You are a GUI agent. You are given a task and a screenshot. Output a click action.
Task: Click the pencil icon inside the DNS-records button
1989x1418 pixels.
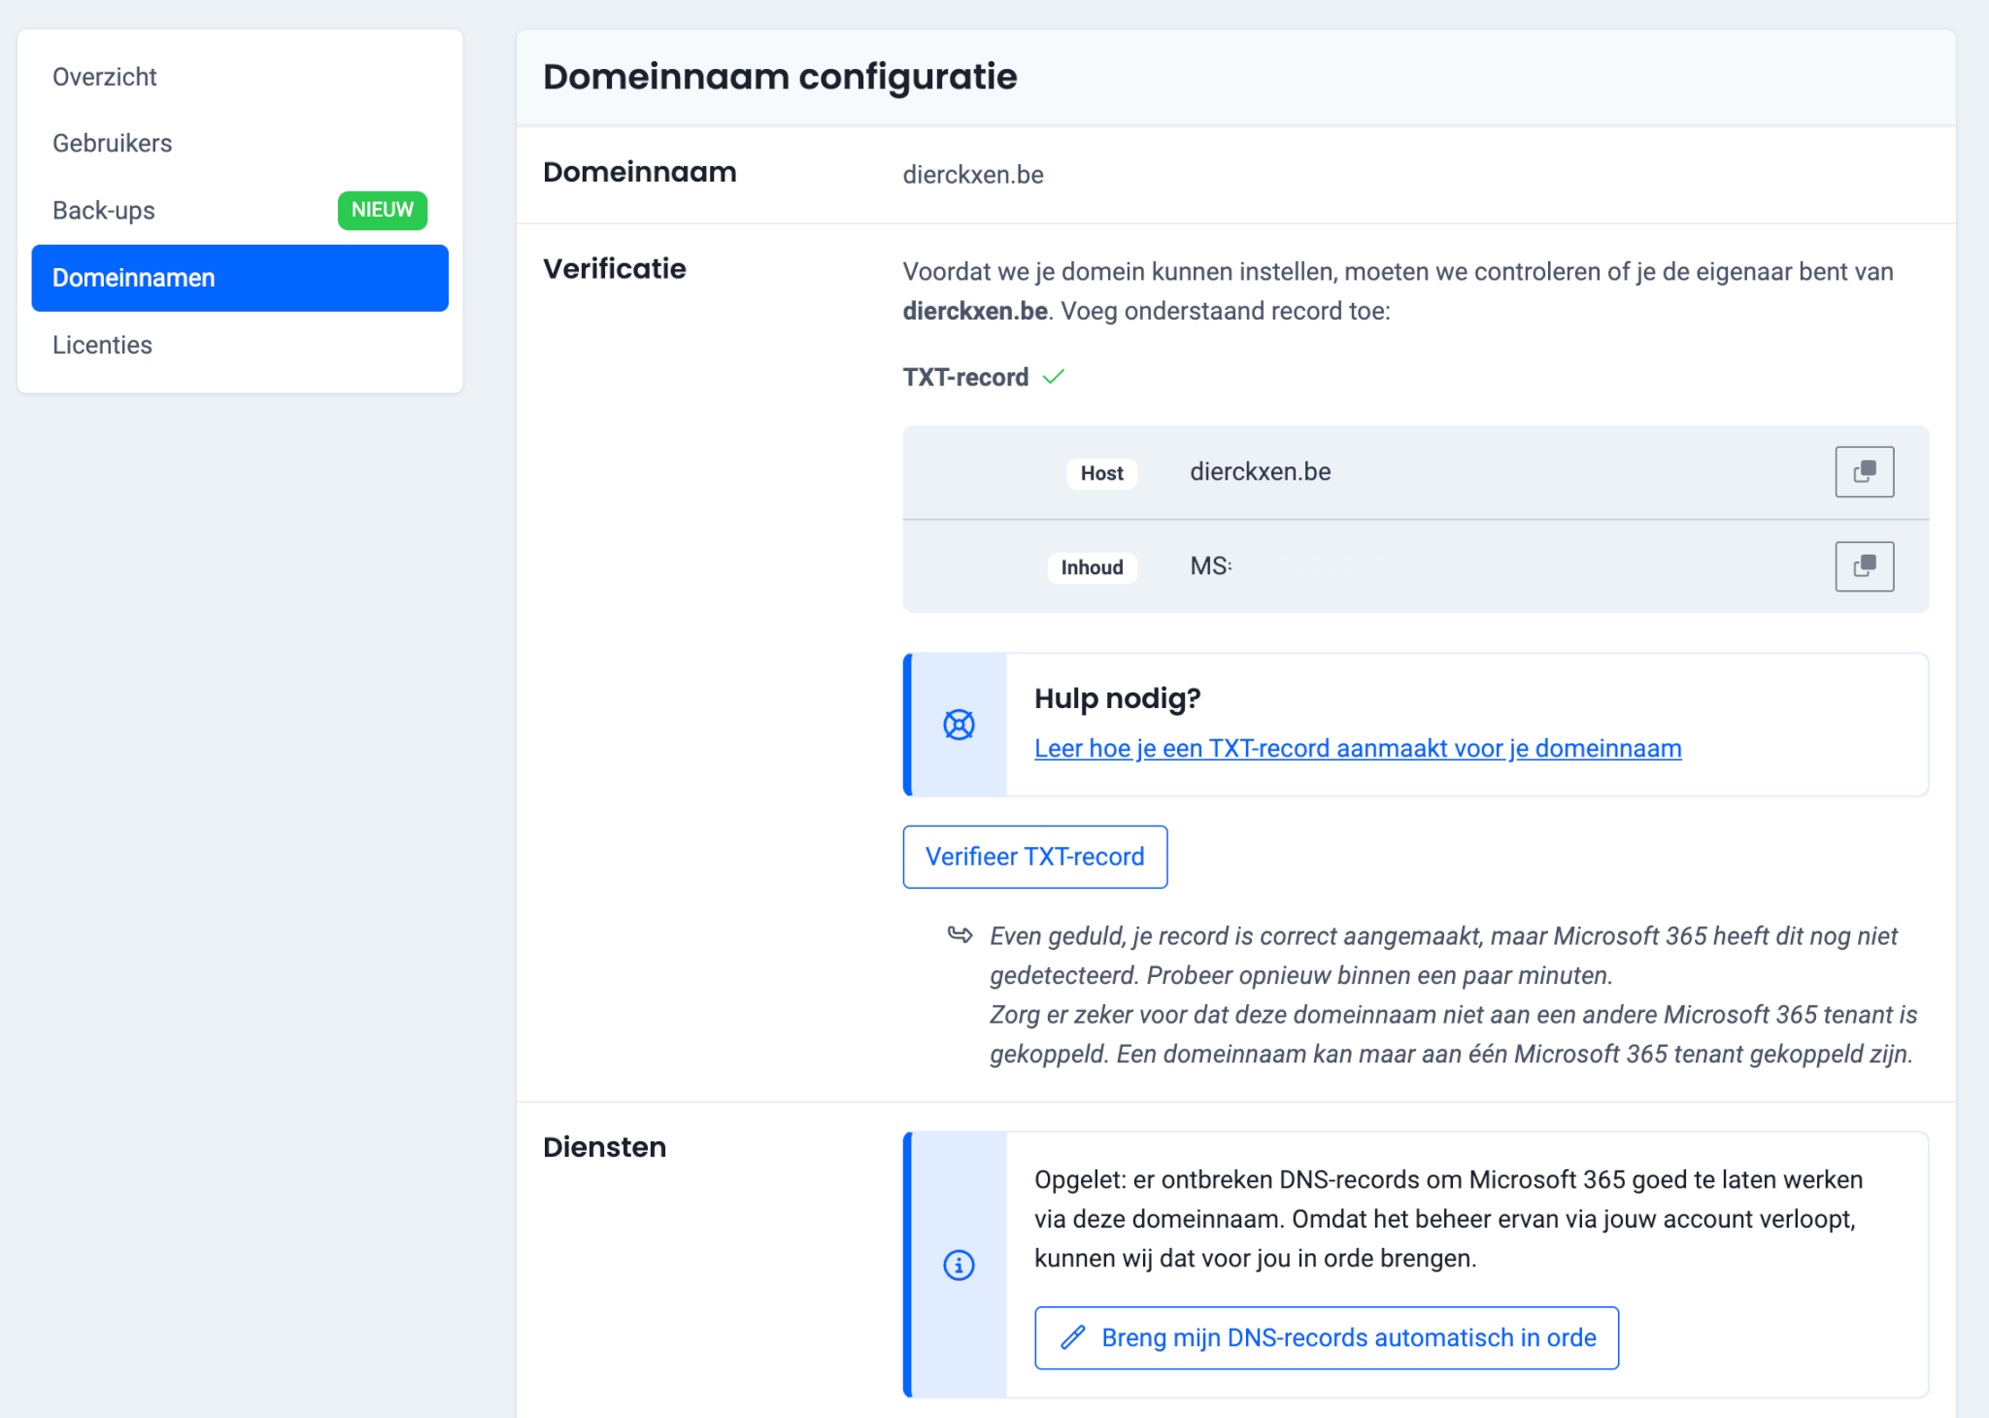(1071, 1337)
